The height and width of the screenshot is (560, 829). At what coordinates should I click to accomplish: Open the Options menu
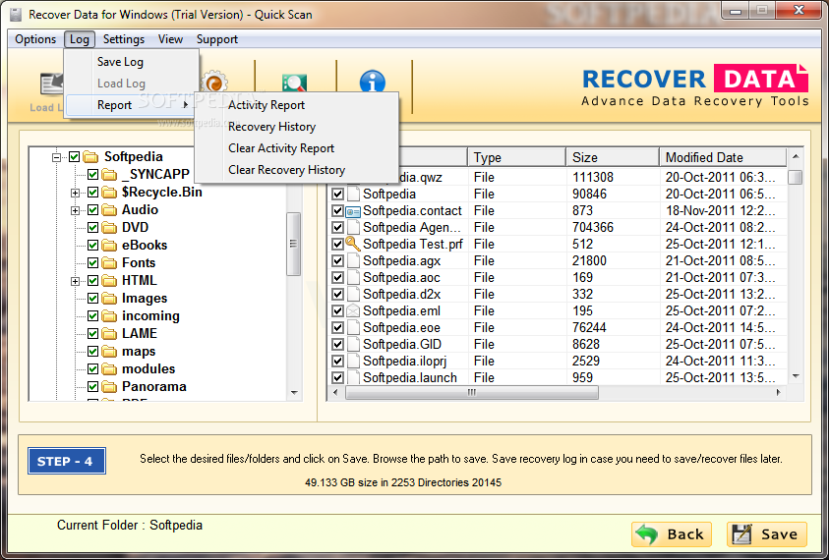pos(35,39)
